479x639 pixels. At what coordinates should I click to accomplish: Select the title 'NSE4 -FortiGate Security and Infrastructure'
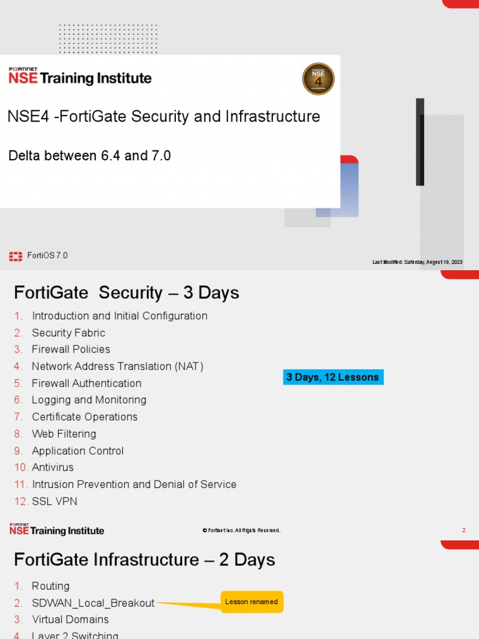point(164,116)
